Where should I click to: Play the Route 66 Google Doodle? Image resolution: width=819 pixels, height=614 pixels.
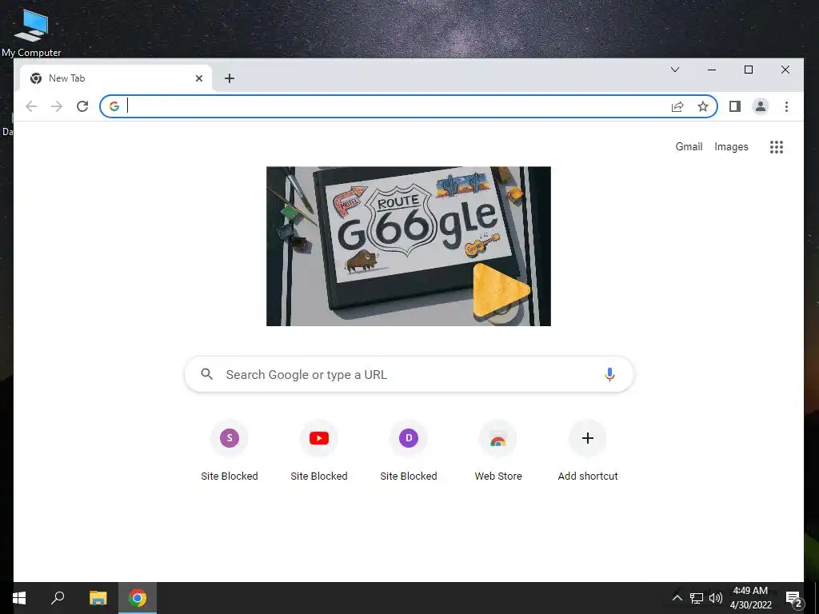pyautogui.click(x=501, y=292)
